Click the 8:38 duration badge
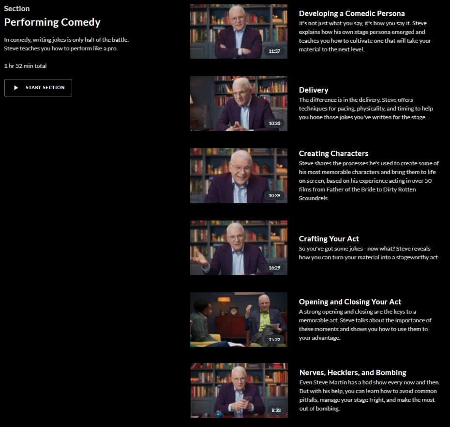 point(276,411)
